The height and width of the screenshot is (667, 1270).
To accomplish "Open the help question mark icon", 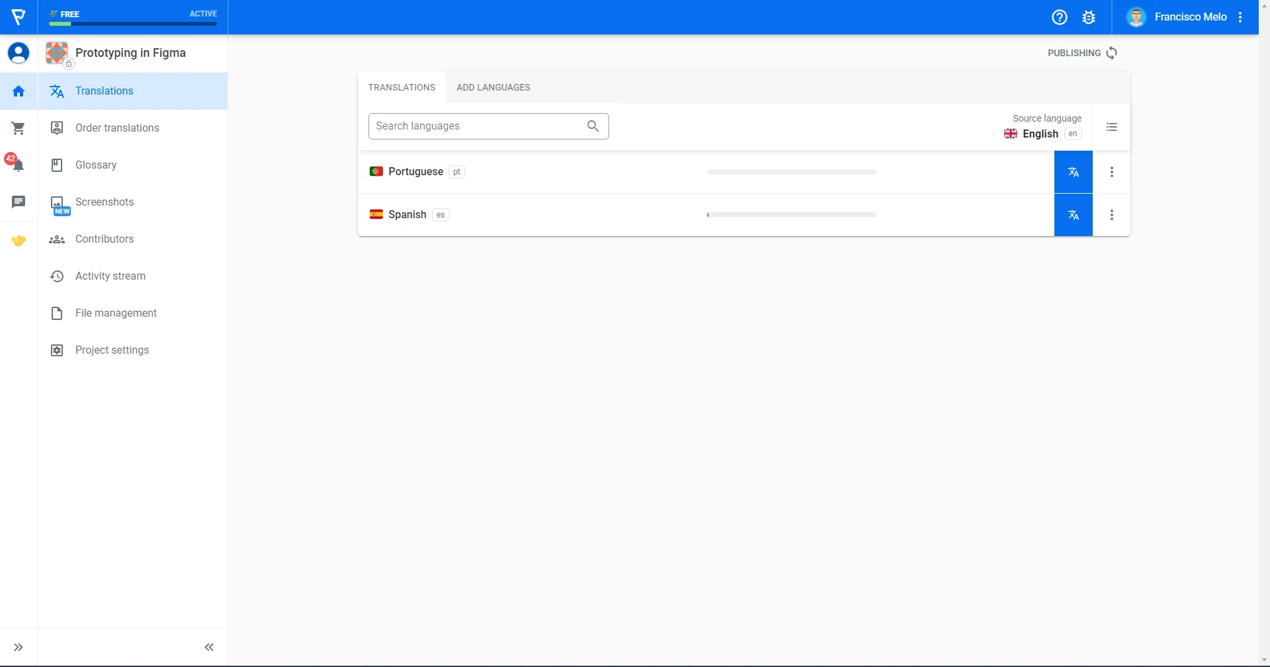I will (1059, 17).
